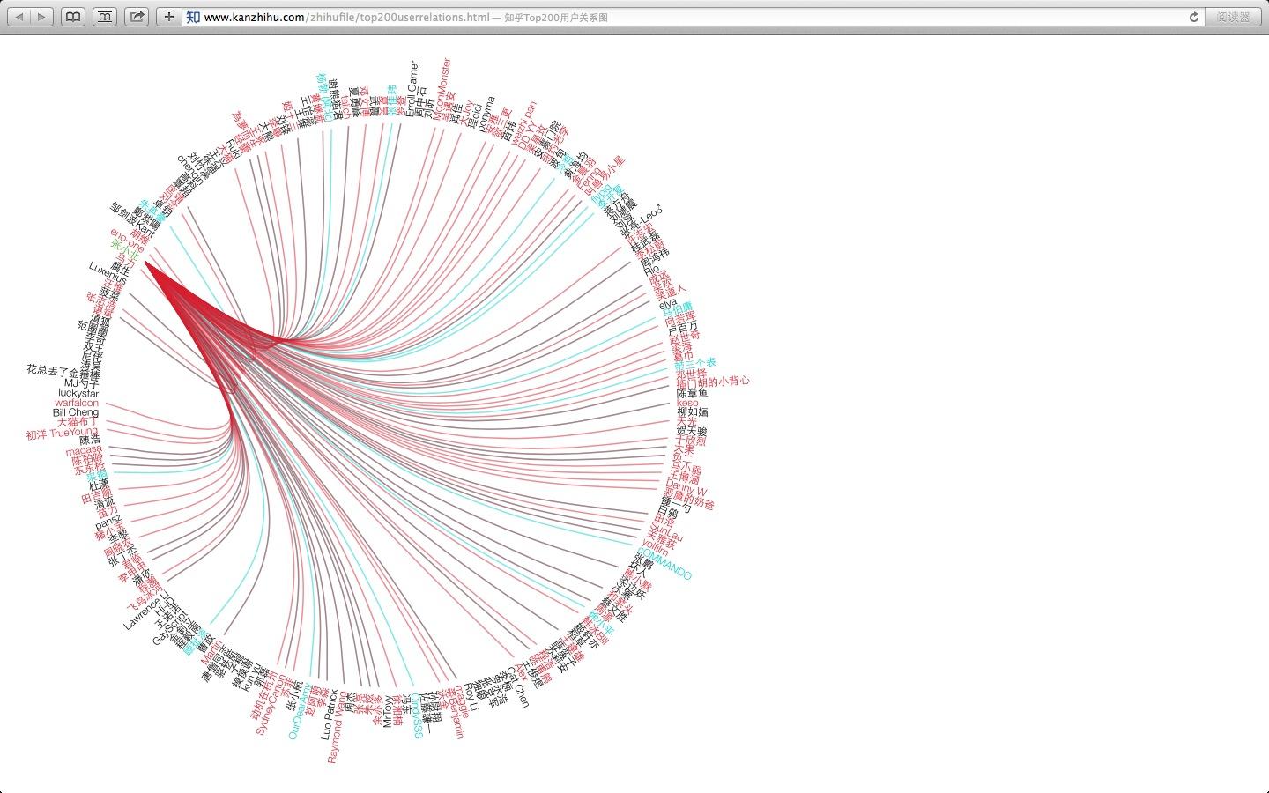Click the 知 favicon in the address bar
Viewport: 1269px width, 793px height.
[193, 17]
